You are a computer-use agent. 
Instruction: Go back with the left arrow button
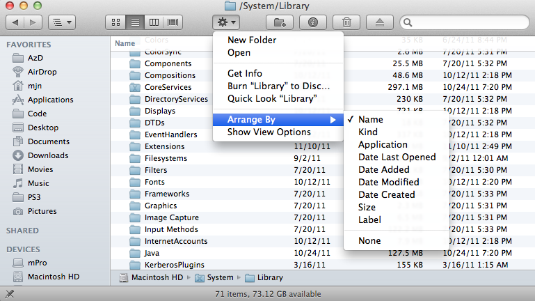click(15, 22)
